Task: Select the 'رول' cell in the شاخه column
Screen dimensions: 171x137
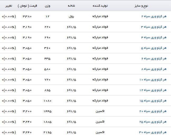Action: [71, 17]
